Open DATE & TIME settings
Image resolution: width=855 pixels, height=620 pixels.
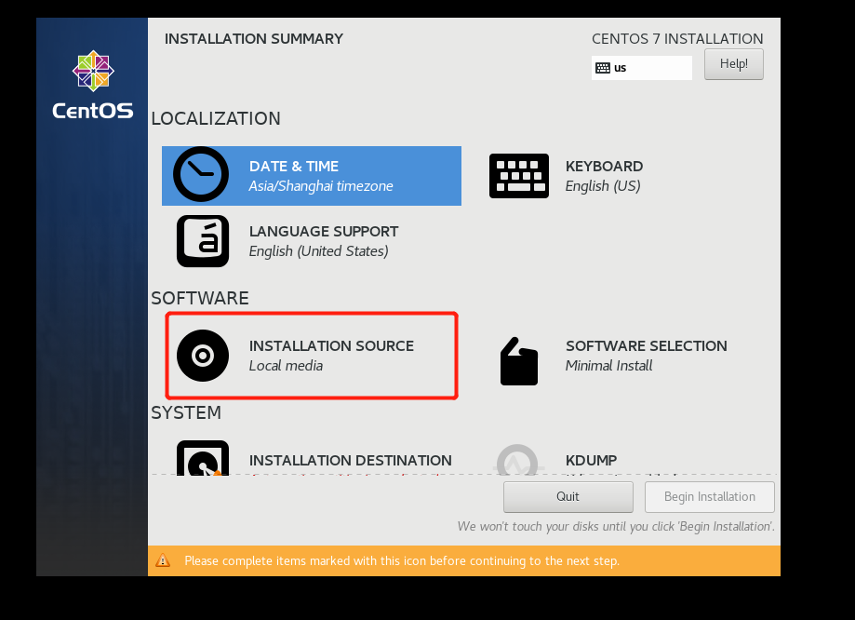(x=312, y=176)
